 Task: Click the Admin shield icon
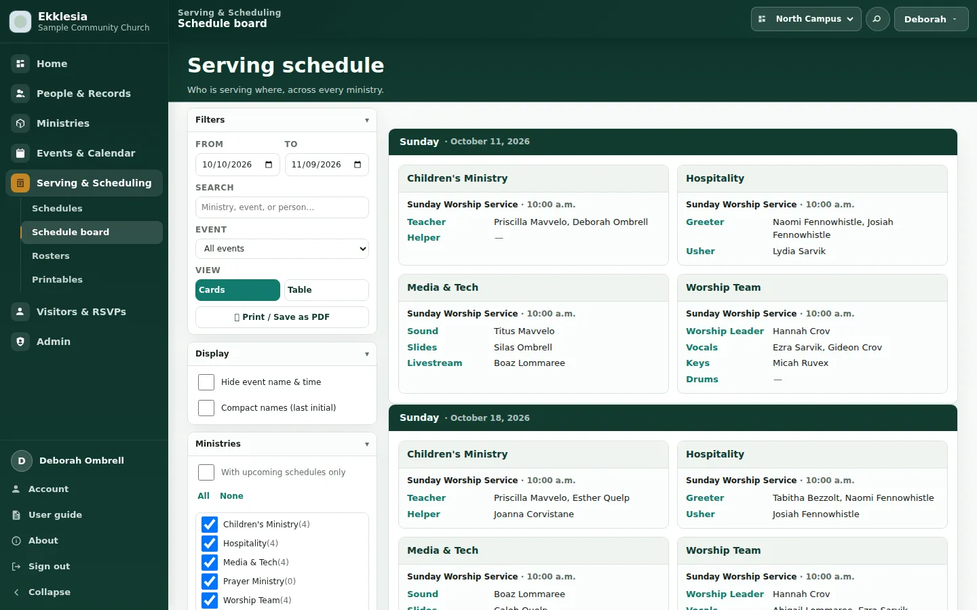[20, 342]
